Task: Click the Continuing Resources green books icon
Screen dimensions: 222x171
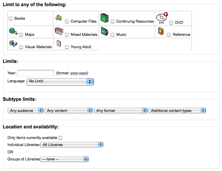Action: (x=104, y=18)
